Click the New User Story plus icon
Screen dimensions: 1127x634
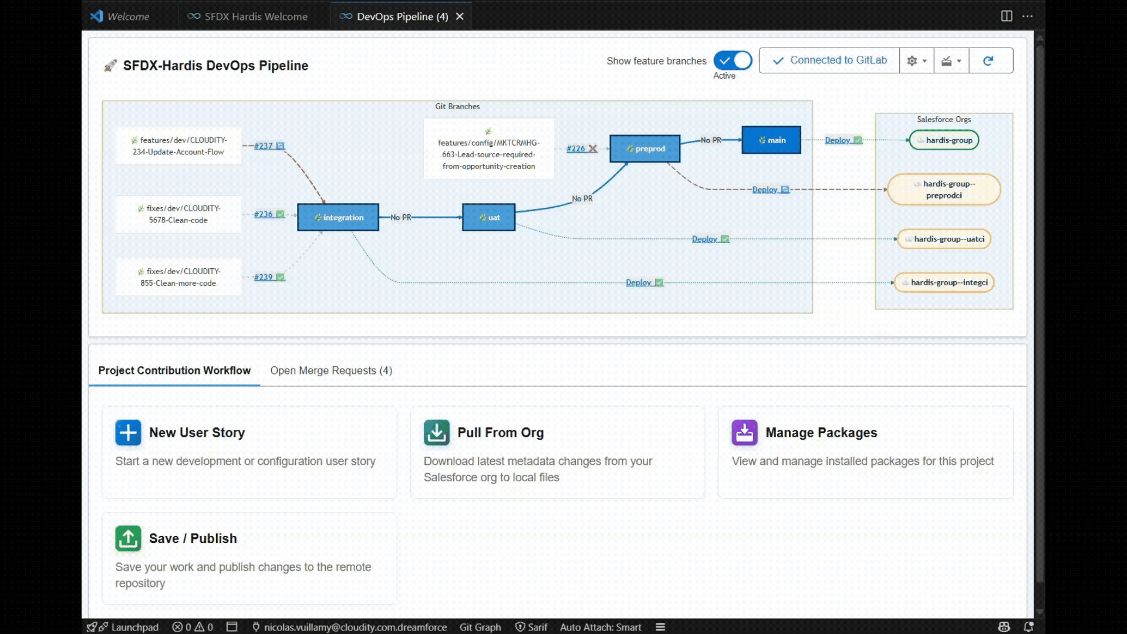click(128, 433)
